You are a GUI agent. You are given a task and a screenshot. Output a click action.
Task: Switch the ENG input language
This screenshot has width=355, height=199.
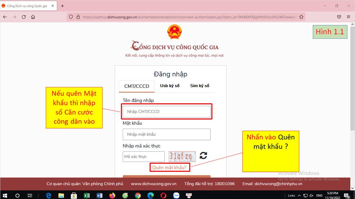point(319,196)
